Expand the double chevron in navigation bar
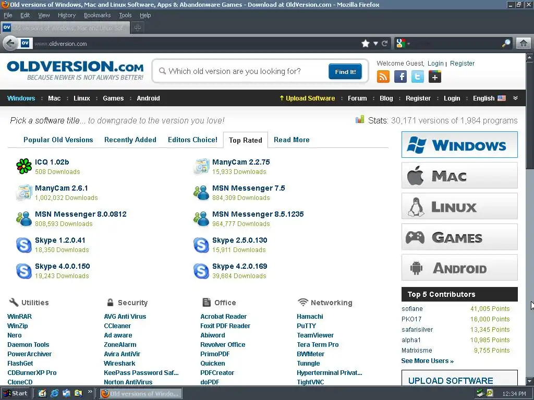The image size is (534, 400). (516, 98)
